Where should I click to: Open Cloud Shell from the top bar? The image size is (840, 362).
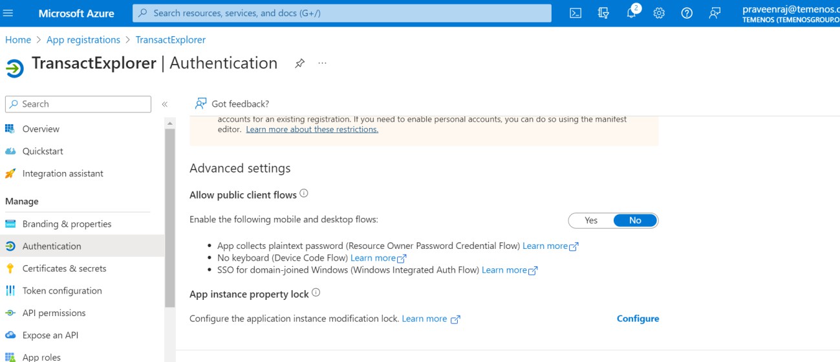pyautogui.click(x=575, y=13)
